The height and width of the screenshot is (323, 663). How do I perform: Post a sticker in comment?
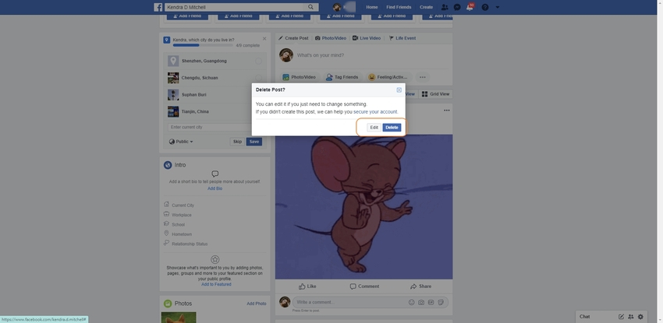(x=441, y=302)
